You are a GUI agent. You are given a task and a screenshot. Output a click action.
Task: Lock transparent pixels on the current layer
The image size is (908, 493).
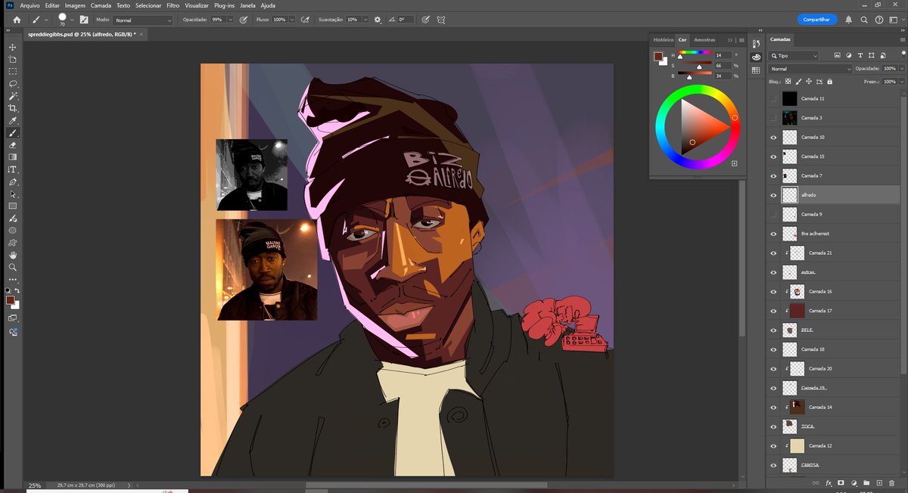click(x=789, y=82)
